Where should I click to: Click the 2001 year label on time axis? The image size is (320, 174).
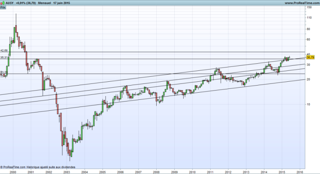tap(31, 172)
